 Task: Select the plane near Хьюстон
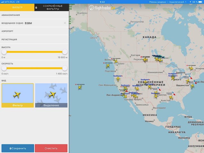click(x=171, y=97)
